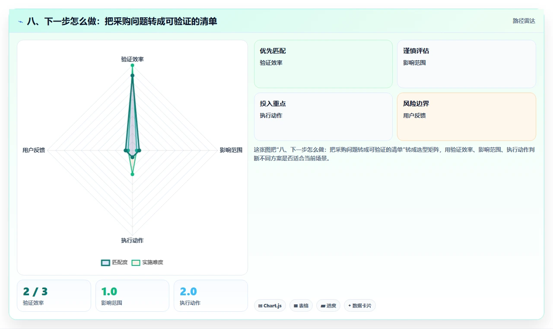
Task: Select the 投入重点 card
Action: click(x=323, y=117)
